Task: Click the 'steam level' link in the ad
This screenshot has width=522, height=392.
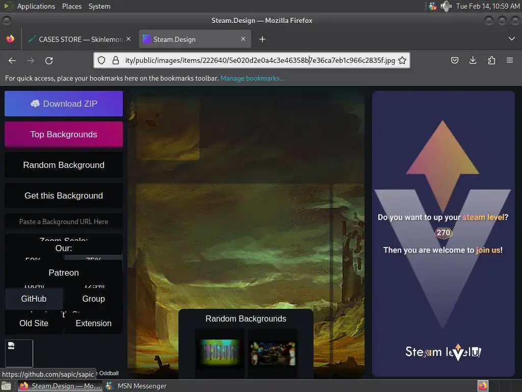Action: click(x=483, y=217)
